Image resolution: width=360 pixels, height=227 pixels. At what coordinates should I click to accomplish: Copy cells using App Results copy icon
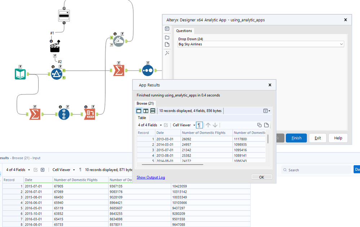tap(259, 125)
